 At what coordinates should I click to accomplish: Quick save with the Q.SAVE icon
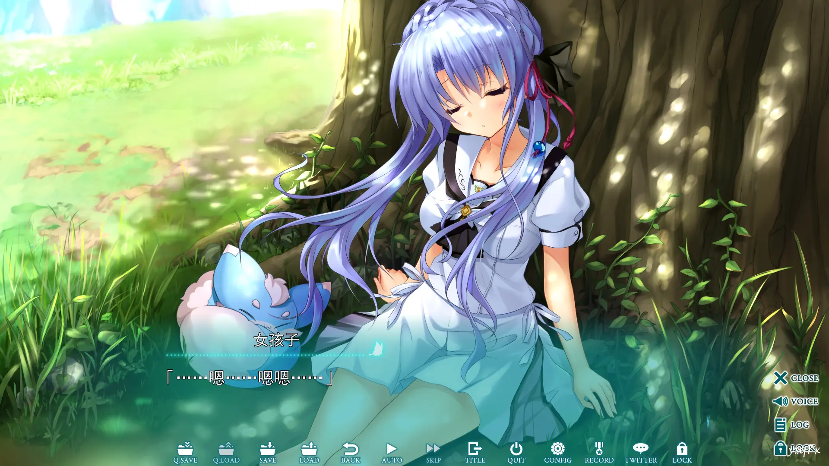point(185,453)
